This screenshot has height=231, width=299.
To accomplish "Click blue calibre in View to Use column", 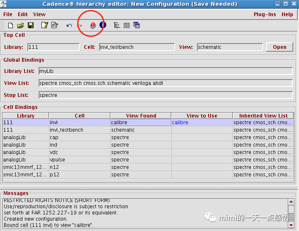I will pos(180,123).
